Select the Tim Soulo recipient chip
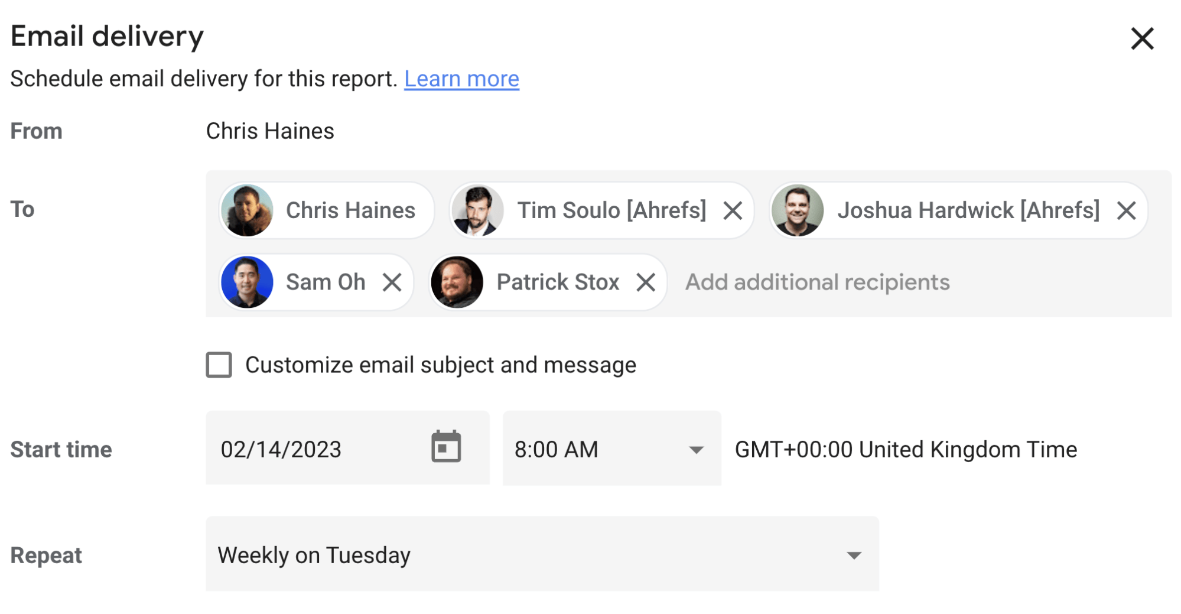The height and width of the screenshot is (614, 1181). [611, 210]
